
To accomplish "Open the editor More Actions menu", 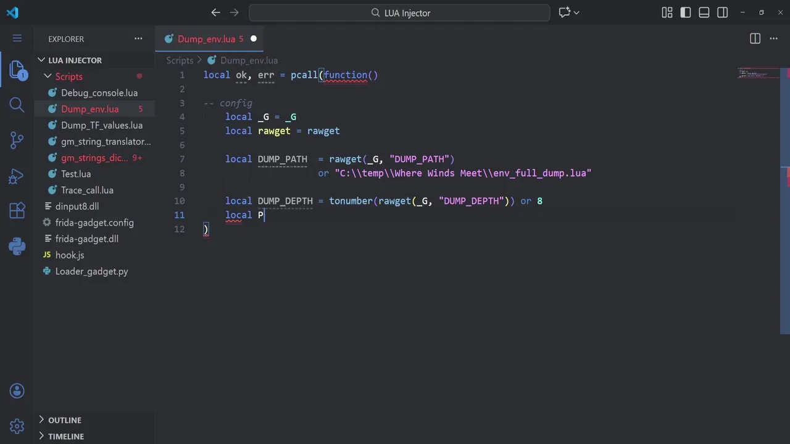I will click(773, 38).
